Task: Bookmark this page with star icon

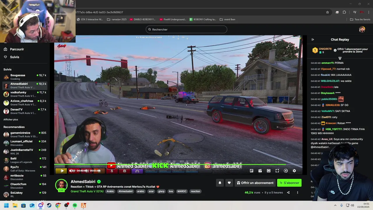Action: pos(328,12)
